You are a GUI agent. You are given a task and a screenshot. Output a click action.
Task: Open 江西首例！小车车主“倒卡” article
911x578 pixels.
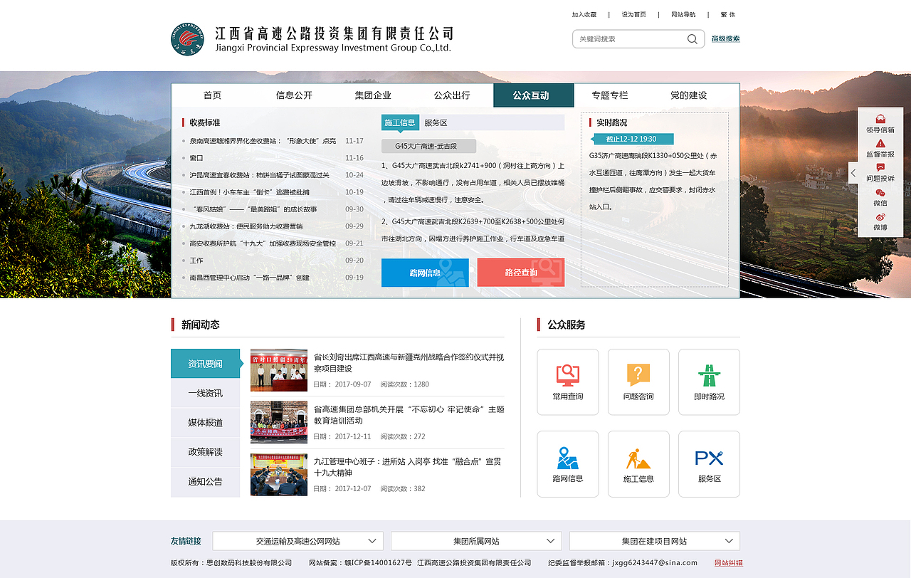249,192
